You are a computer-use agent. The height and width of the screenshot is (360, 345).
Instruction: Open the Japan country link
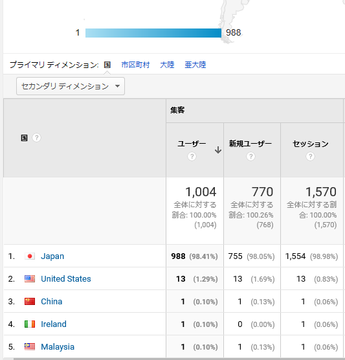pyautogui.click(x=52, y=256)
